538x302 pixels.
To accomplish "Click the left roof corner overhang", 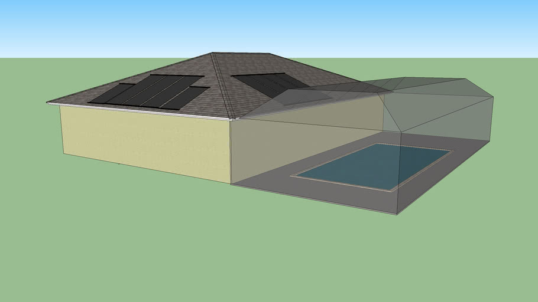I will click(x=50, y=103).
